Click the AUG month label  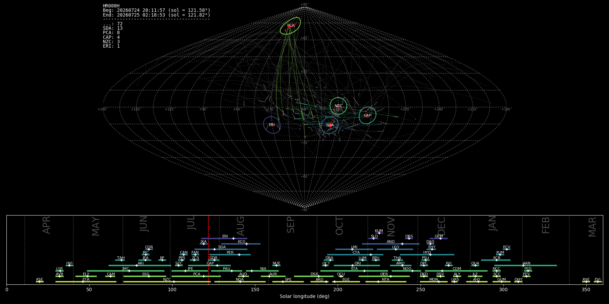click(x=241, y=226)
